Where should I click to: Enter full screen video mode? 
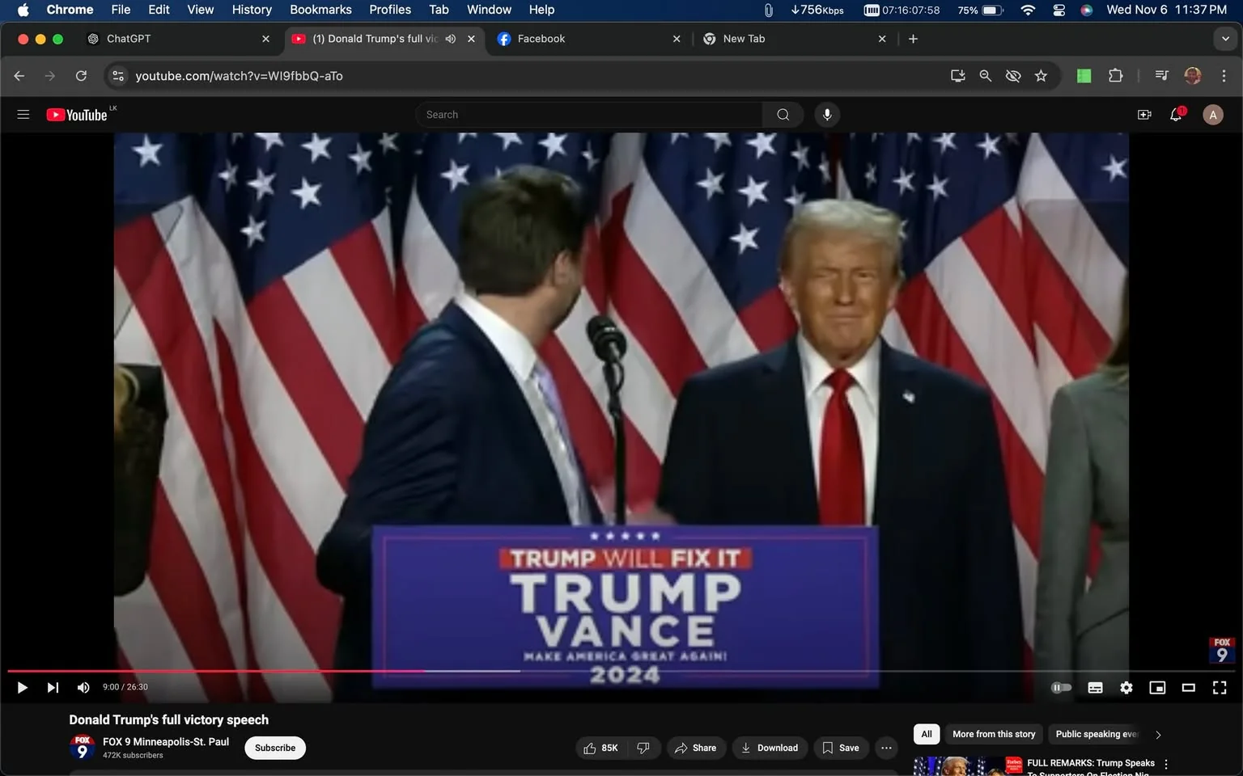[x=1220, y=688]
